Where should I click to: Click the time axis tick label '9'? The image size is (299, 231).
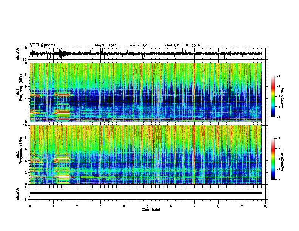pyautogui.click(x=242, y=206)
